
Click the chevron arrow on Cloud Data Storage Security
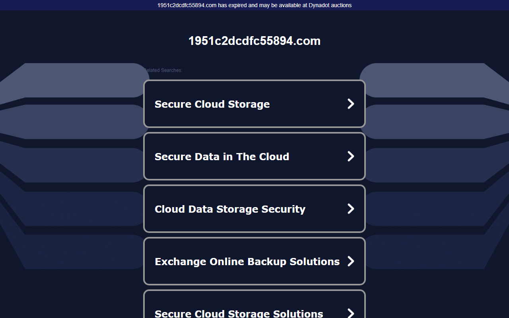[351, 209]
